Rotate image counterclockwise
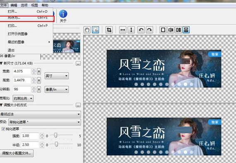Image resolution: width=236 pixels, height=163 pixels. pyautogui.click(x=141, y=30)
